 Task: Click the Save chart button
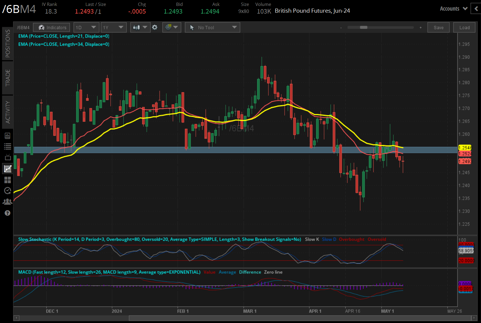click(x=438, y=27)
